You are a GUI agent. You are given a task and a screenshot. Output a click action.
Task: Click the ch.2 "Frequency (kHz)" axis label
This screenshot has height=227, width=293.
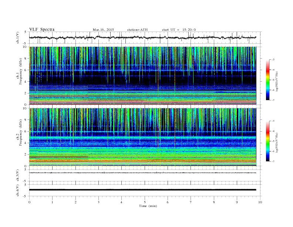[x=21, y=132]
